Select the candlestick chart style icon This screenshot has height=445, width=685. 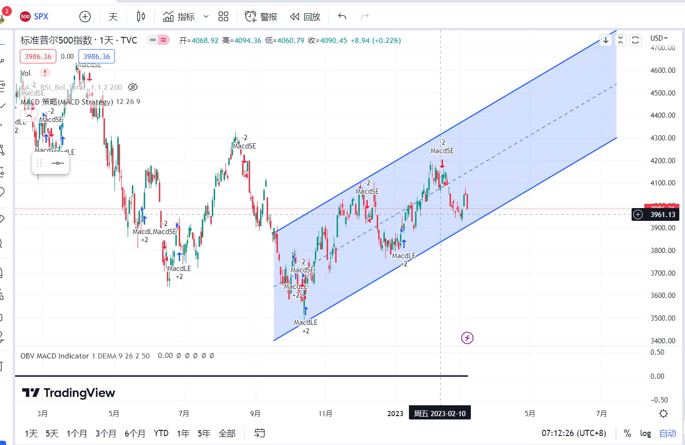pos(140,16)
